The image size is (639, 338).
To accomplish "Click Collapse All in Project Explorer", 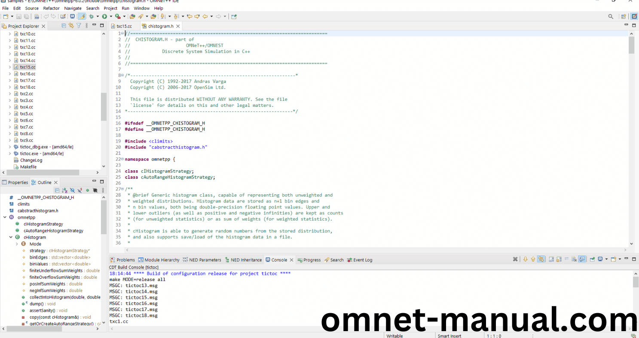I will (x=64, y=26).
